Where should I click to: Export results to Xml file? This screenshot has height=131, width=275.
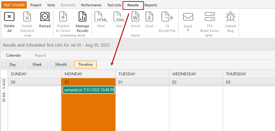(119, 16)
